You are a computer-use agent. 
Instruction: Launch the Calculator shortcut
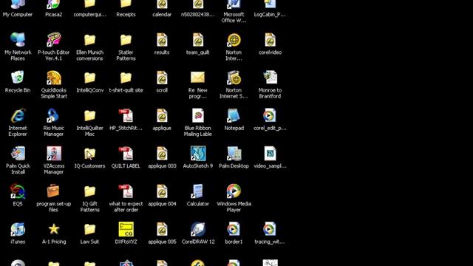(x=198, y=191)
